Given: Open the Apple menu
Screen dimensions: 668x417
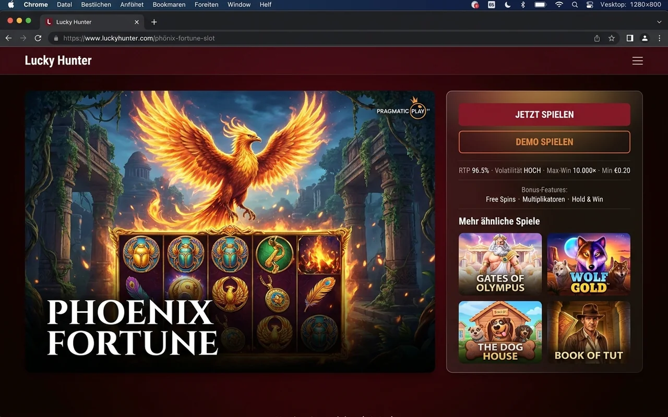Looking at the screenshot, I should (x=11, y=5).
